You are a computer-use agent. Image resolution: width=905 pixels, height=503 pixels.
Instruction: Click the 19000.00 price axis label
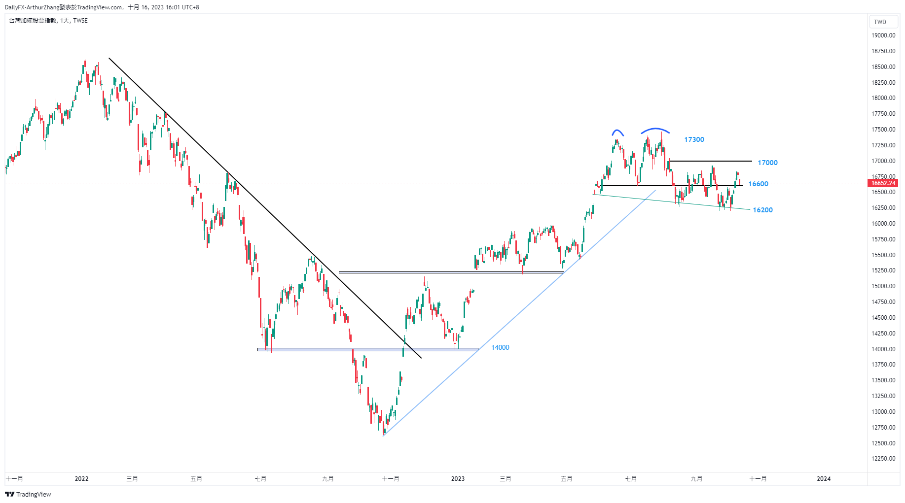[883, 35]
